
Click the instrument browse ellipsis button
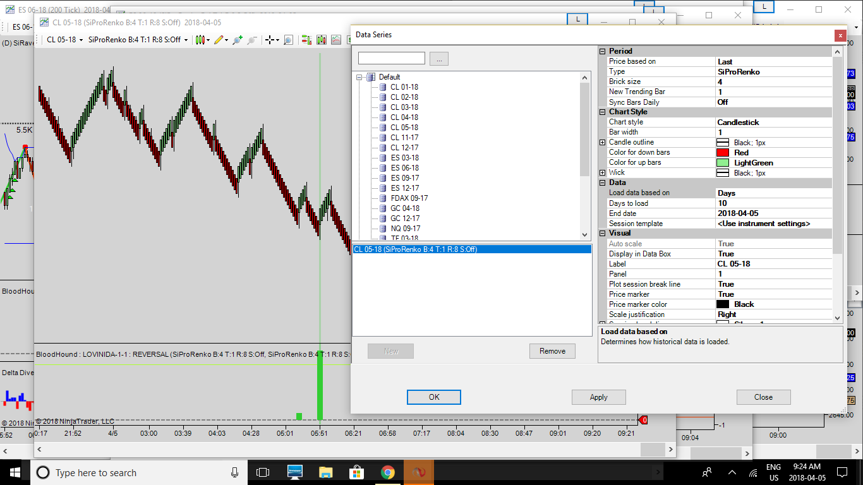pyautogui.click(x=439, y=59)
